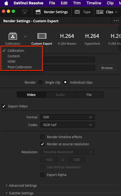
Task: Open the Clip menu
Action: click(110, 3)
